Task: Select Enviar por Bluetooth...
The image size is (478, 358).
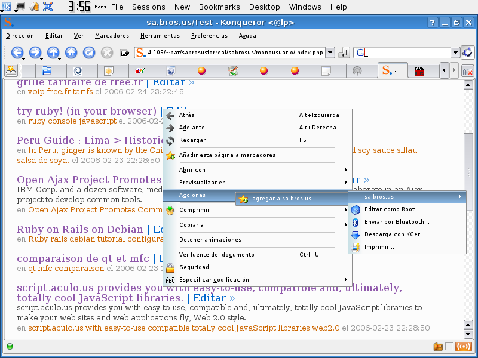Action: 407,222
